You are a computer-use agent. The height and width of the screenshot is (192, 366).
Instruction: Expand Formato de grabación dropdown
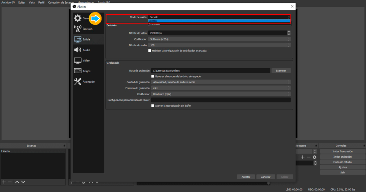[x=219, y=88]
